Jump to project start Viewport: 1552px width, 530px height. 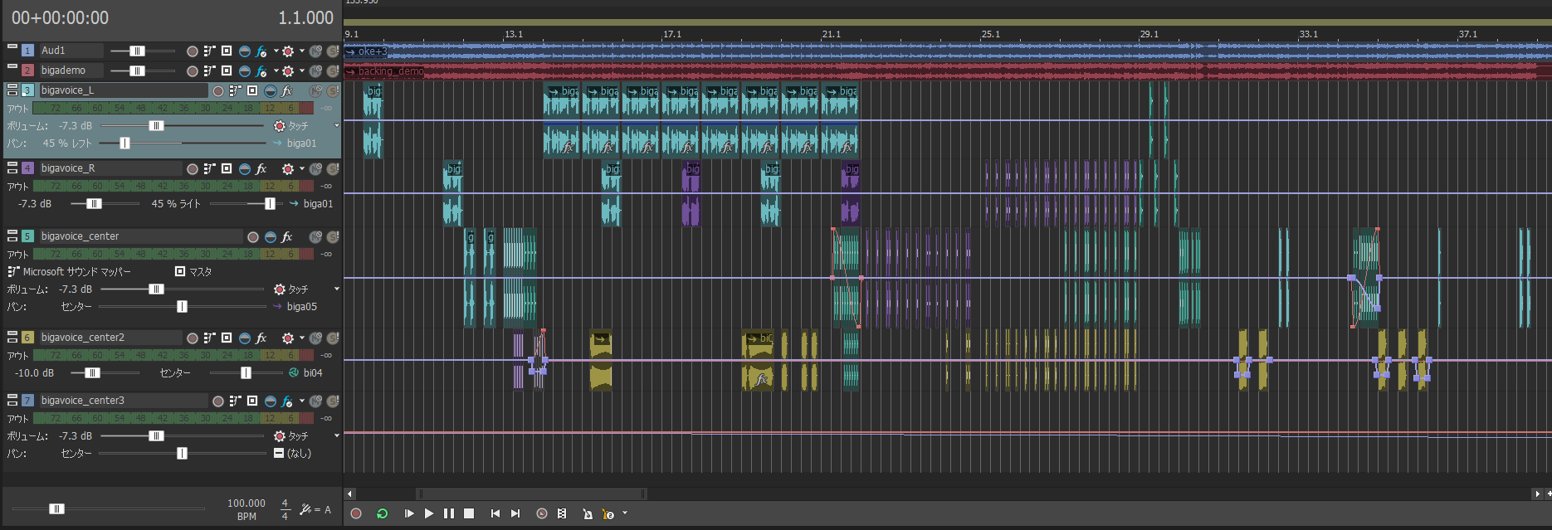(x=495, y=513)
